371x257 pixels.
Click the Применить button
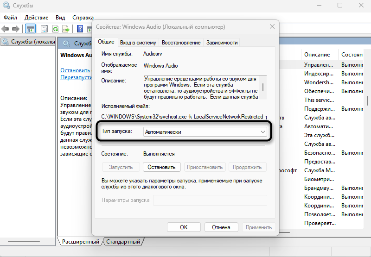259,227
